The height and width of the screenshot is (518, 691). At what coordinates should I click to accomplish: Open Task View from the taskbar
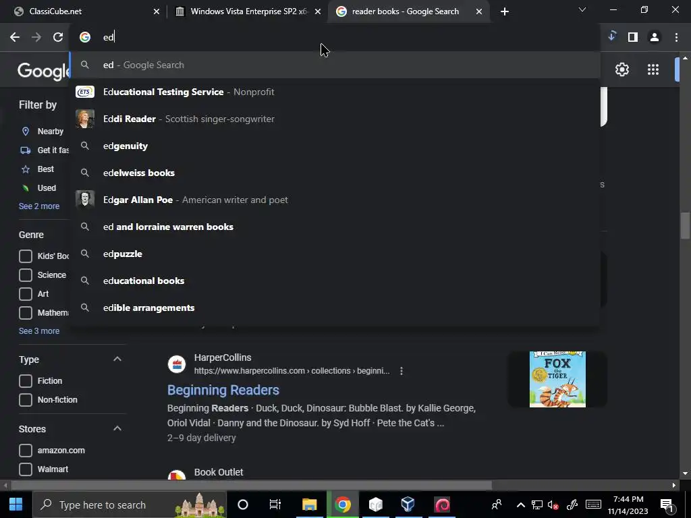tap(275, 505)
